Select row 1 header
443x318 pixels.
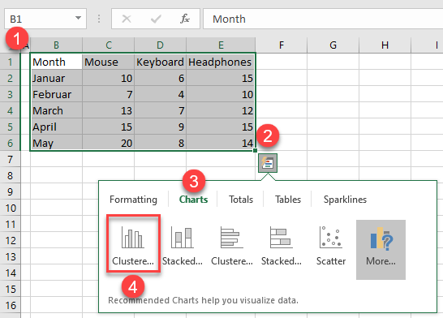(x=11, y=62)
